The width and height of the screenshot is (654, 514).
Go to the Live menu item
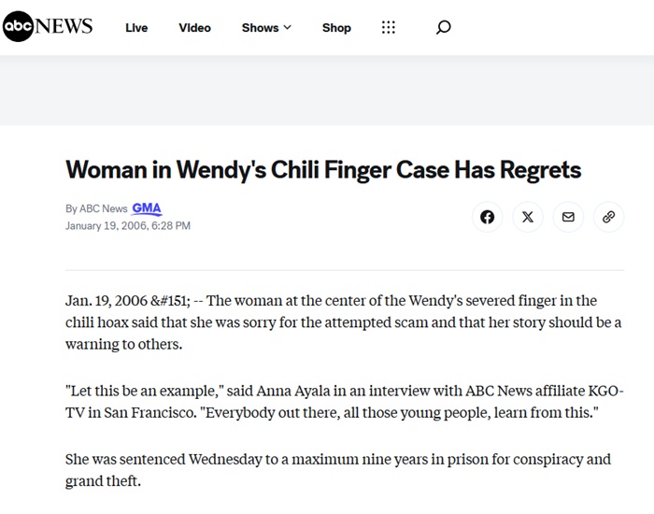[136, 27]
